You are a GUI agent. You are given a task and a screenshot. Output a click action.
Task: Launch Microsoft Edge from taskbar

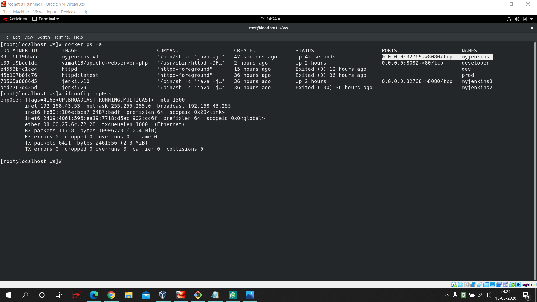click(x=94, y=295)
